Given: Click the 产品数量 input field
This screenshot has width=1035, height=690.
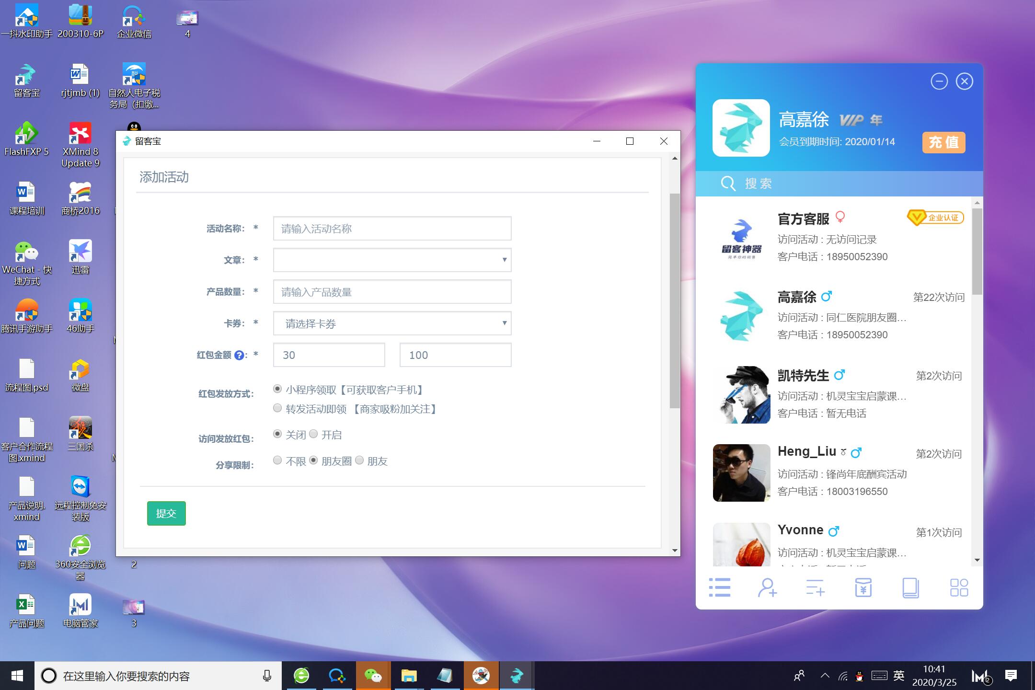Looking at the screenshot, I should coord(392,292).
